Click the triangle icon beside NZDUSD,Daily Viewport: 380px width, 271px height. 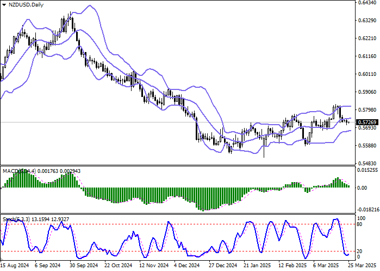pos(4,4)
